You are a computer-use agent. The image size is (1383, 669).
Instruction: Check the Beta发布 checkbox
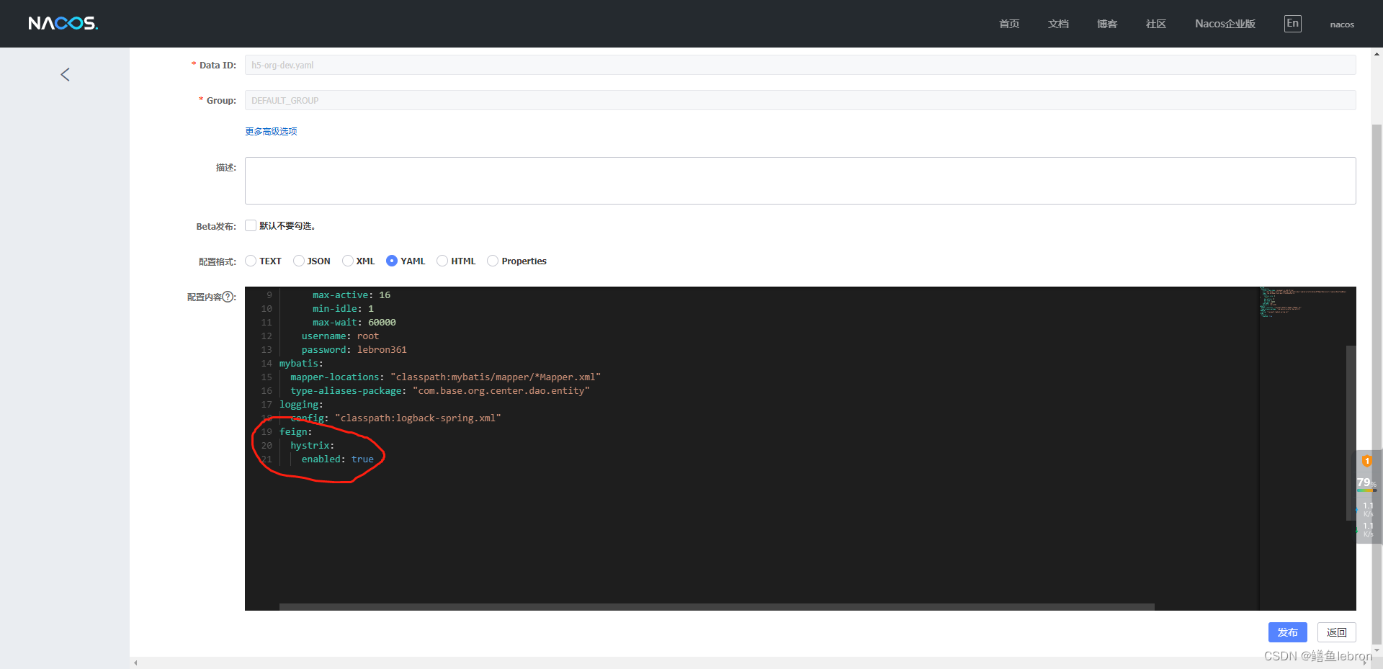pyautogui.click(x=250, y=225)
